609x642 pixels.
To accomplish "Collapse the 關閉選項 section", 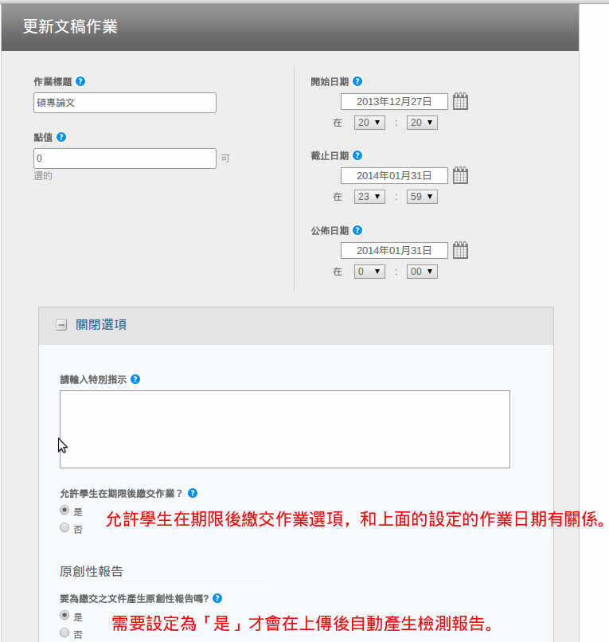I will [61, 325].
